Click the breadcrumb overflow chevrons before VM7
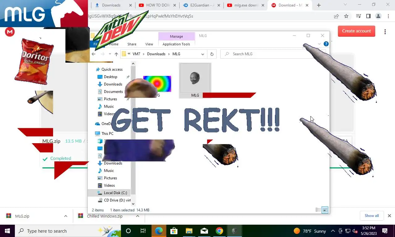Image resolution: width=395 pixels, height=237 pixels. tap(129, 54)
